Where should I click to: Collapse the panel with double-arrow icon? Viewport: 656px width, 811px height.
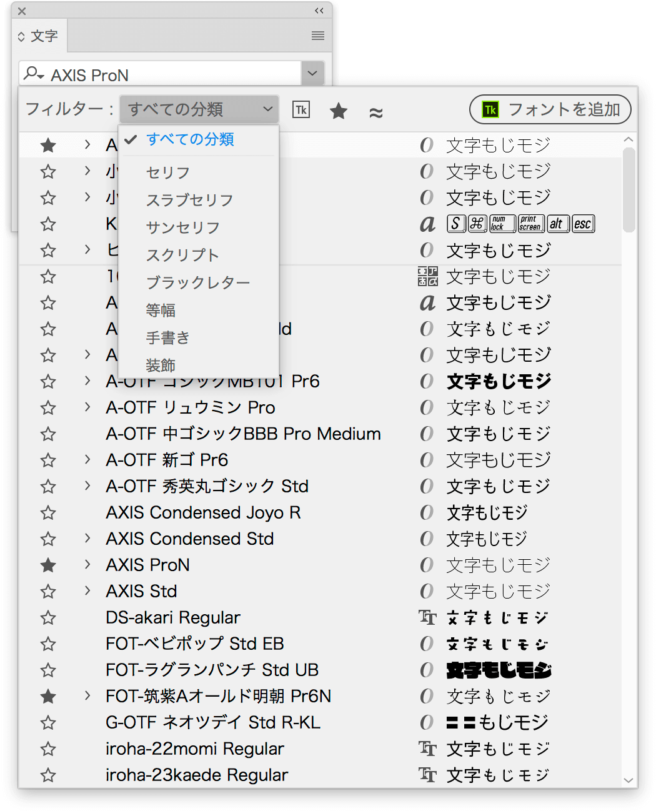point(319,11)
